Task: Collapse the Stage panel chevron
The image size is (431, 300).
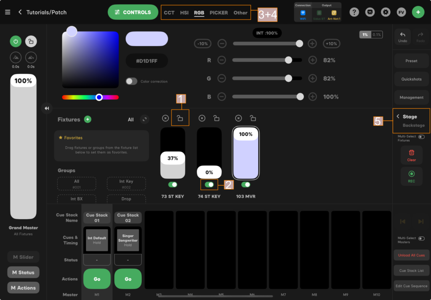Action: point(398,117)
